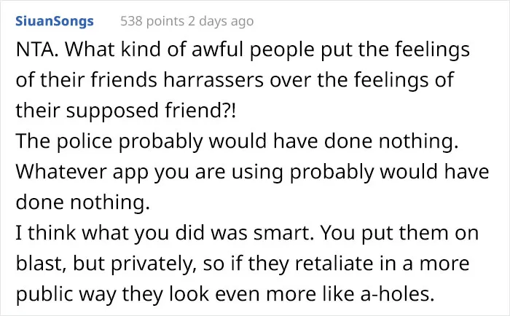Click the word 'police' in the comment
This screenshot has width=510, height=316.
tap(85, 142)
